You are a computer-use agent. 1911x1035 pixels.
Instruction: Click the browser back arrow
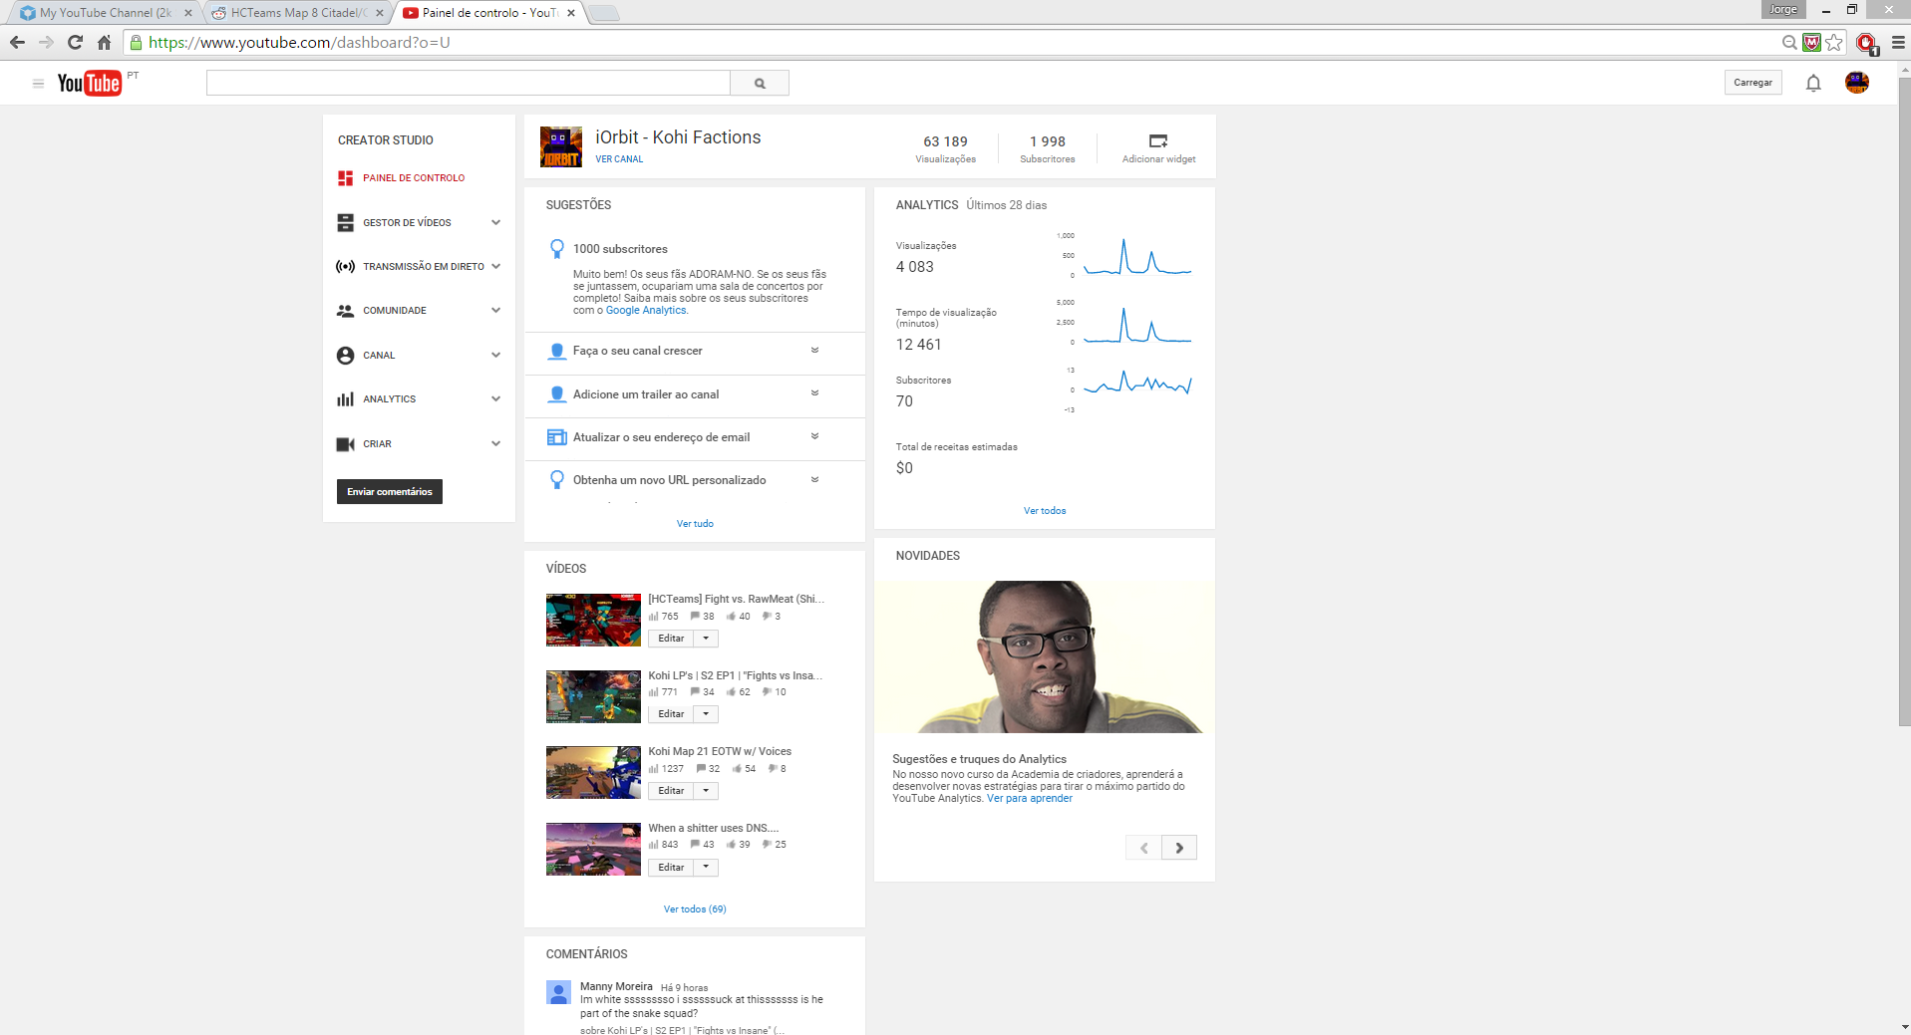click(x=17, y=42)
